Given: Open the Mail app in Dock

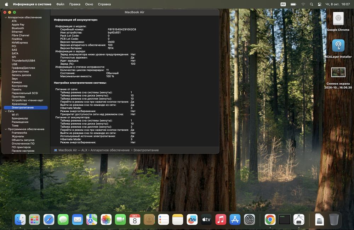Looking at the screenshot, I should [78, 219].
